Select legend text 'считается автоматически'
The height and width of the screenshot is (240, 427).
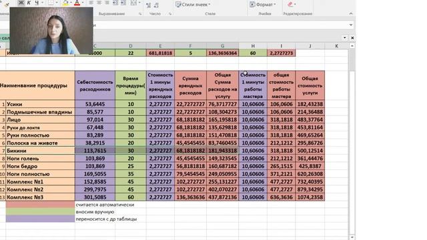105,205
